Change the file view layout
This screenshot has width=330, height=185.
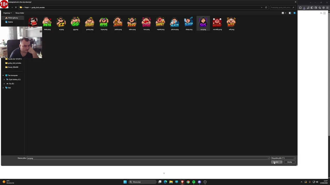(x=283, y=13)
